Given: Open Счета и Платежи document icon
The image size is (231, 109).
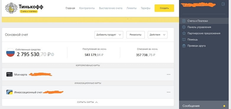Looking at the screenshot, I should click(184, 21).
